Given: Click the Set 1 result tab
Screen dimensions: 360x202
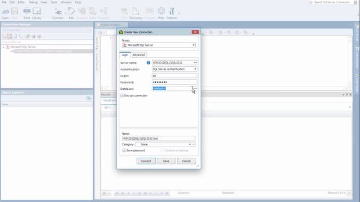Looking at the screenshot, I should click(x=107, y=107).
